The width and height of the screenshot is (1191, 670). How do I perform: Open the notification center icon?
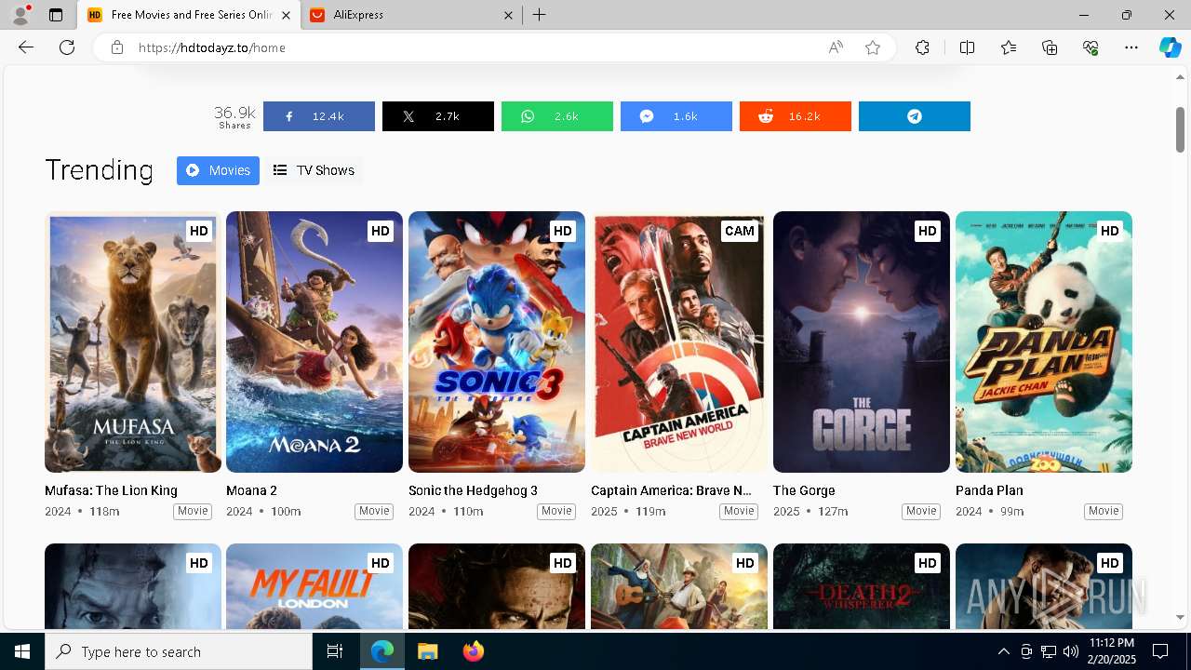tap(1160, 651)
